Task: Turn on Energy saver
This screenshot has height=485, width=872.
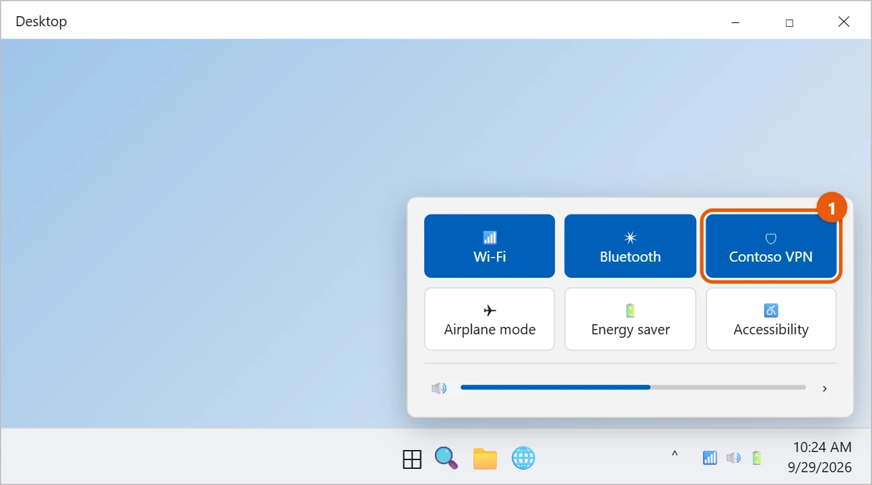Action: click(630, 319)
